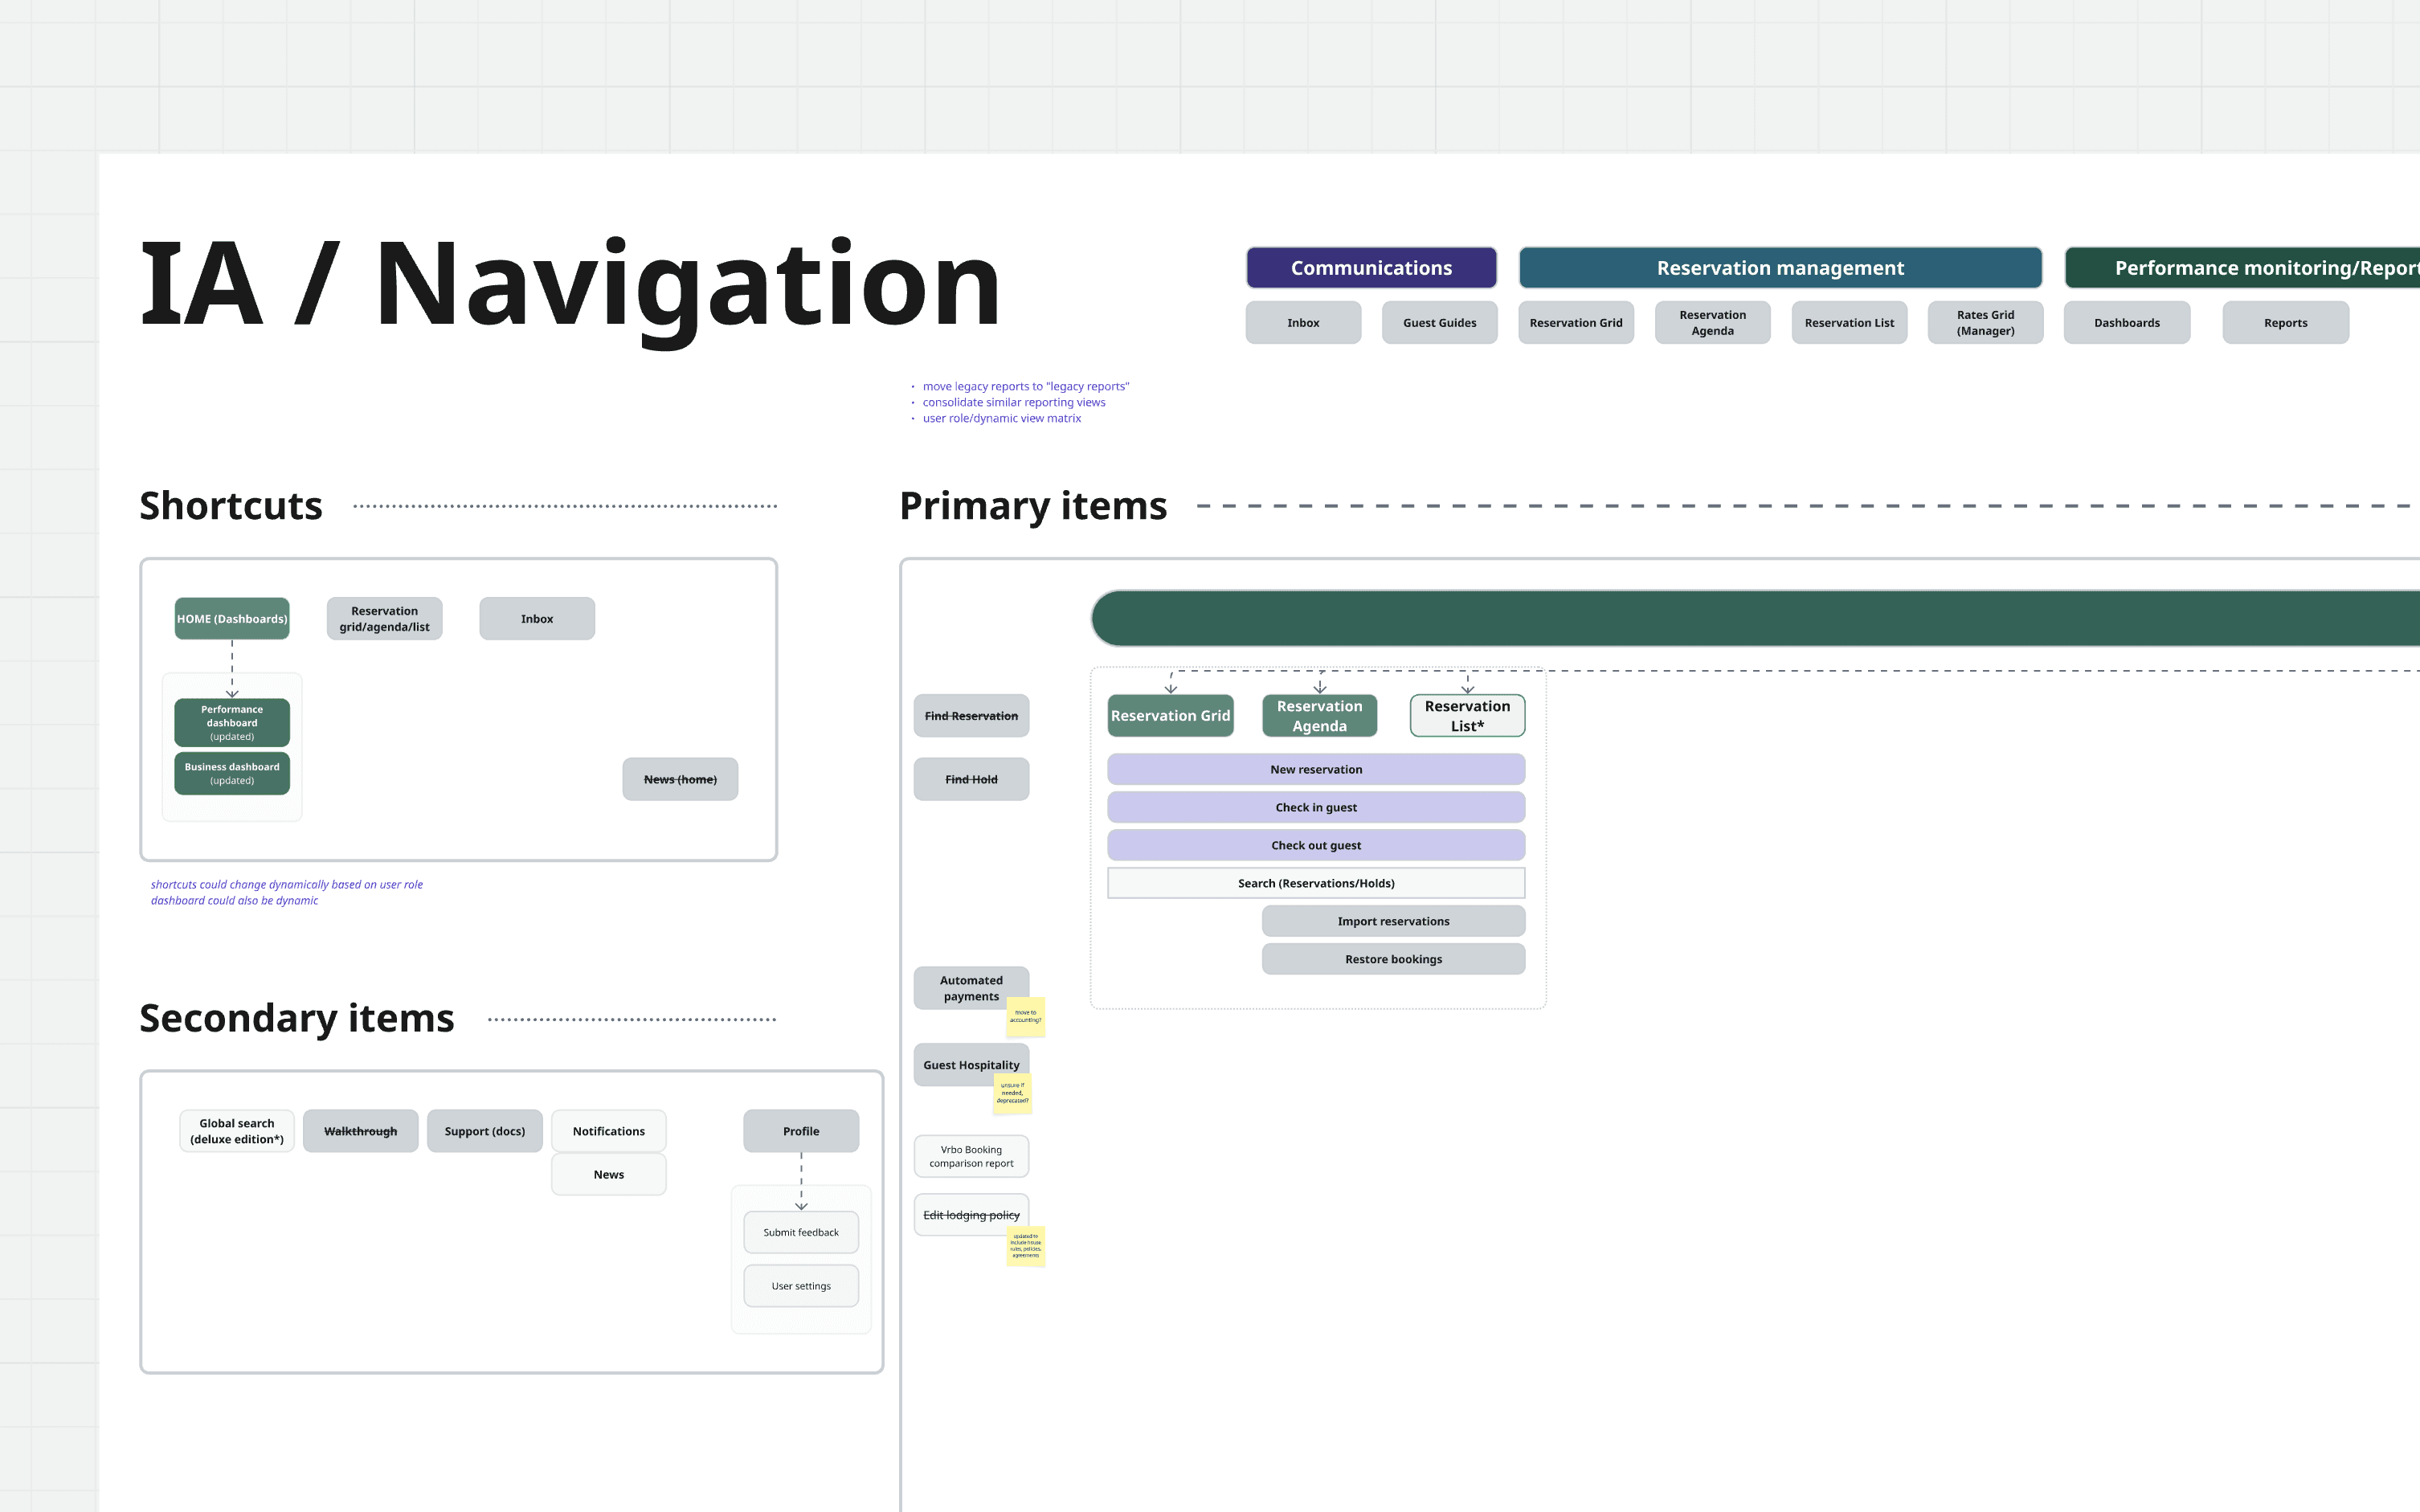
Task: Click the crossed-out News (home) card
Action: coord(680,779)
